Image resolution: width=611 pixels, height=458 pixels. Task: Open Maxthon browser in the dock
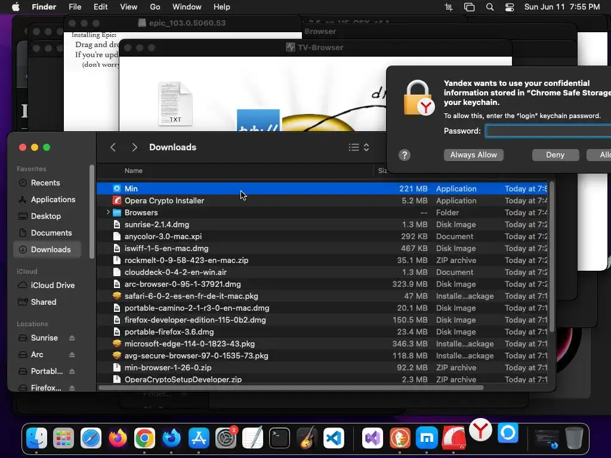tap(427, 438)
